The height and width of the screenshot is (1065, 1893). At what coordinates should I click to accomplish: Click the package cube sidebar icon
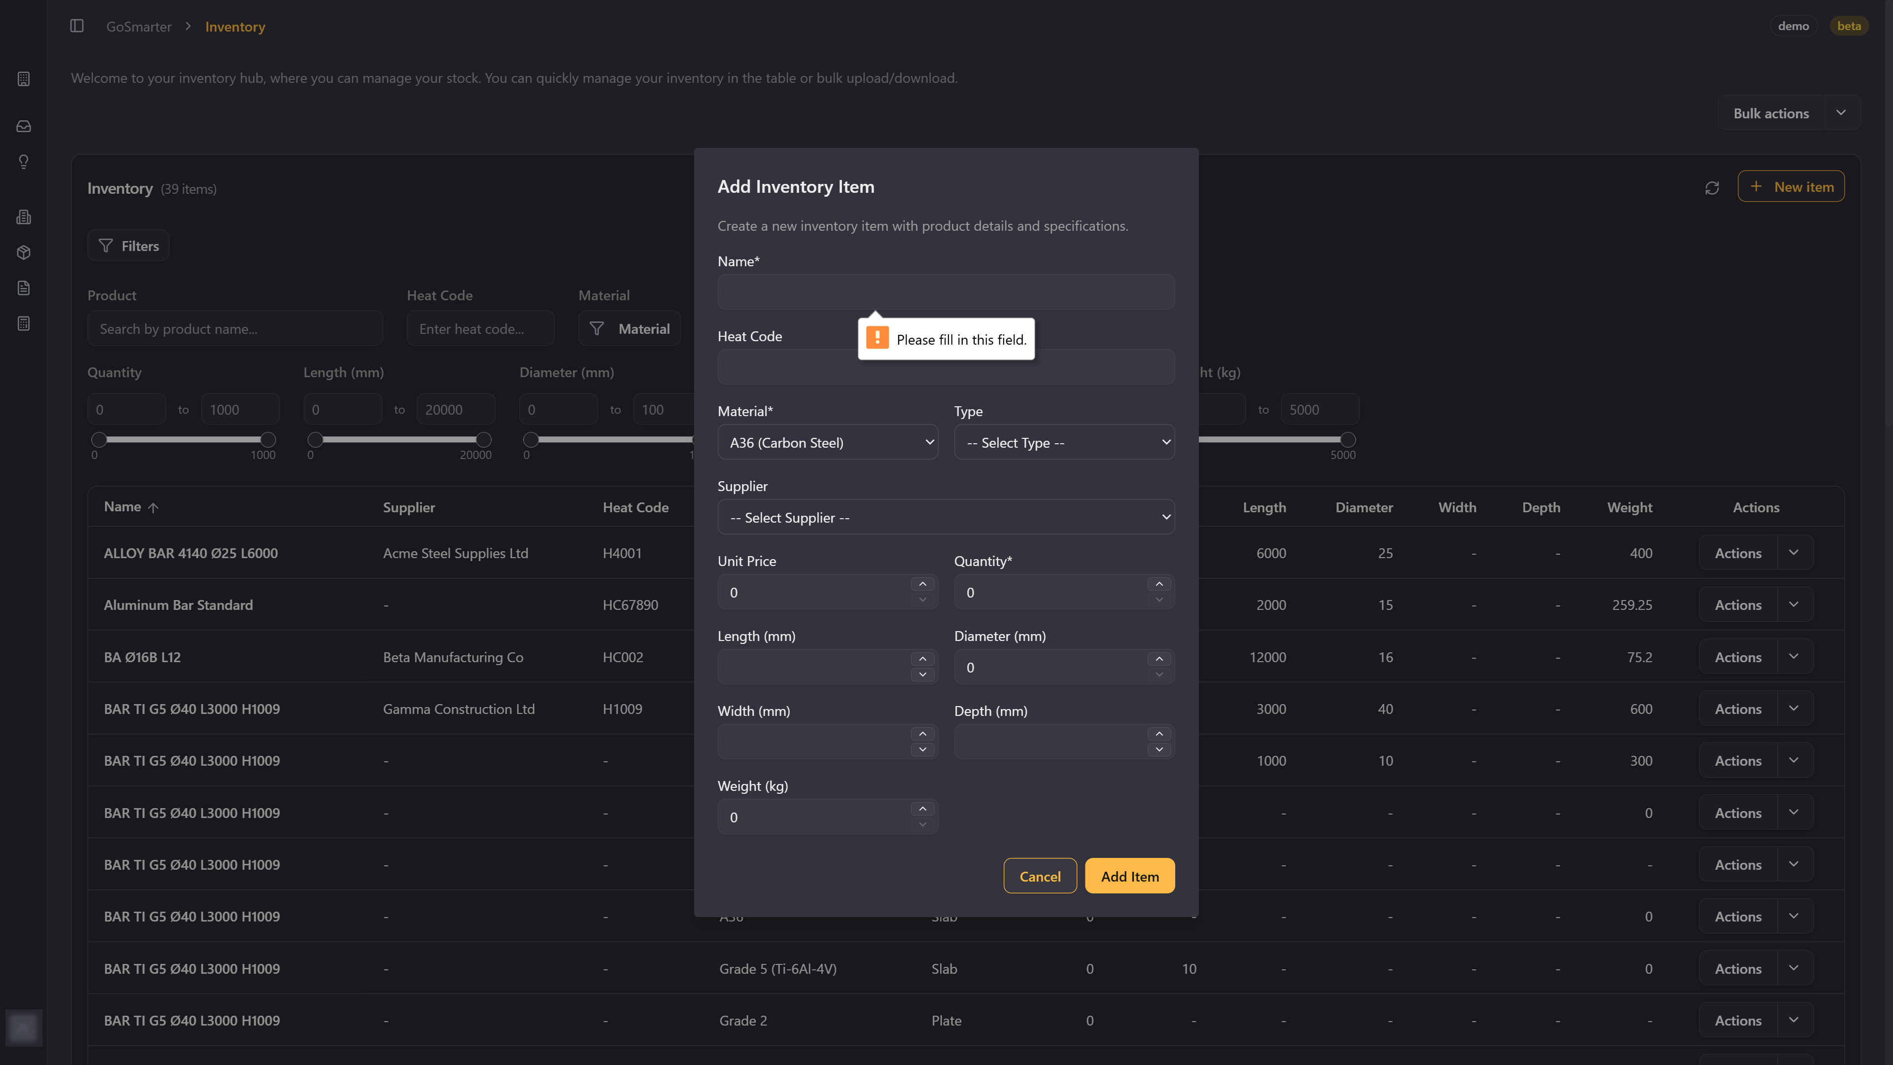(24, 253)
